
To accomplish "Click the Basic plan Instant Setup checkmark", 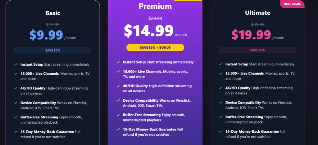I will (16, 64).
